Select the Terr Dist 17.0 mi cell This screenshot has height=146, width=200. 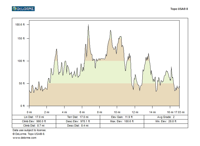coord(78,117)
